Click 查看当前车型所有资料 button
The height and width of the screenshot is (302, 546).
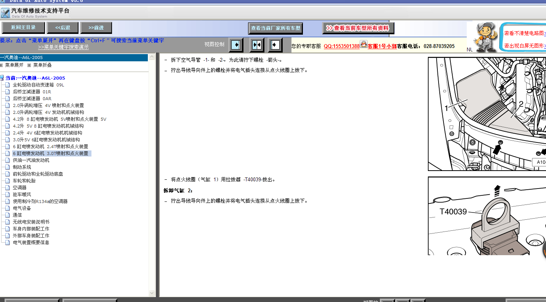[x=358, y=28]
